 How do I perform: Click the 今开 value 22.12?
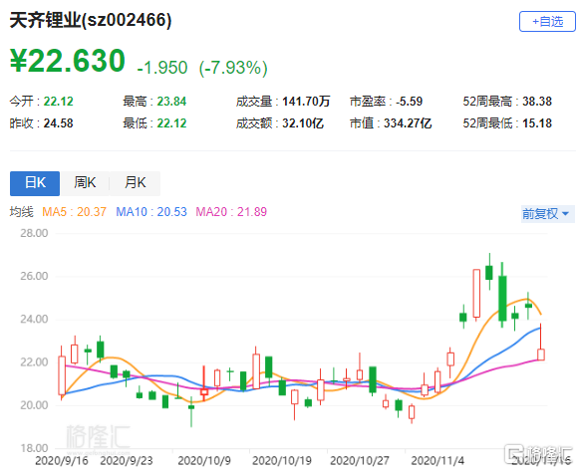pyautogui.click(x=59, y=101)
